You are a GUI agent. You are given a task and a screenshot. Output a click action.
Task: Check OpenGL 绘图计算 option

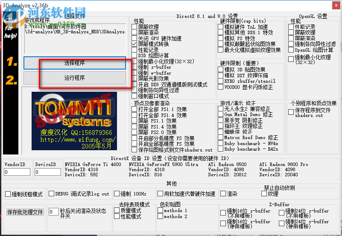click(x=291, y=50)
